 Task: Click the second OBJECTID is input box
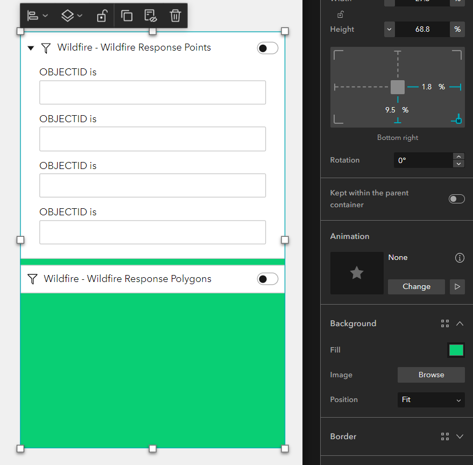pyautogui.click(x=153, y=139)
